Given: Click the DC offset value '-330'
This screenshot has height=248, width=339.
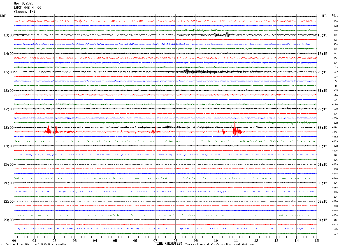Looking at the screenshot, I should 335,132.
